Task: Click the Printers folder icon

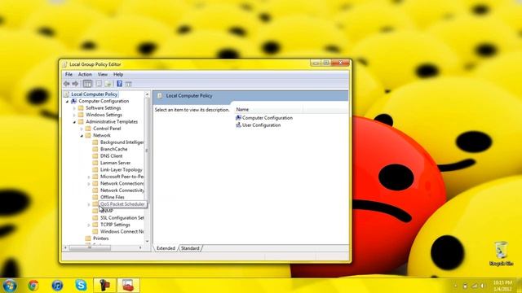Action: point(88,238)
